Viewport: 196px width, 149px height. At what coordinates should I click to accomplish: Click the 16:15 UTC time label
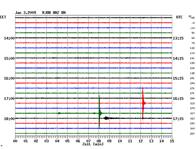click(x=178, y=99)
